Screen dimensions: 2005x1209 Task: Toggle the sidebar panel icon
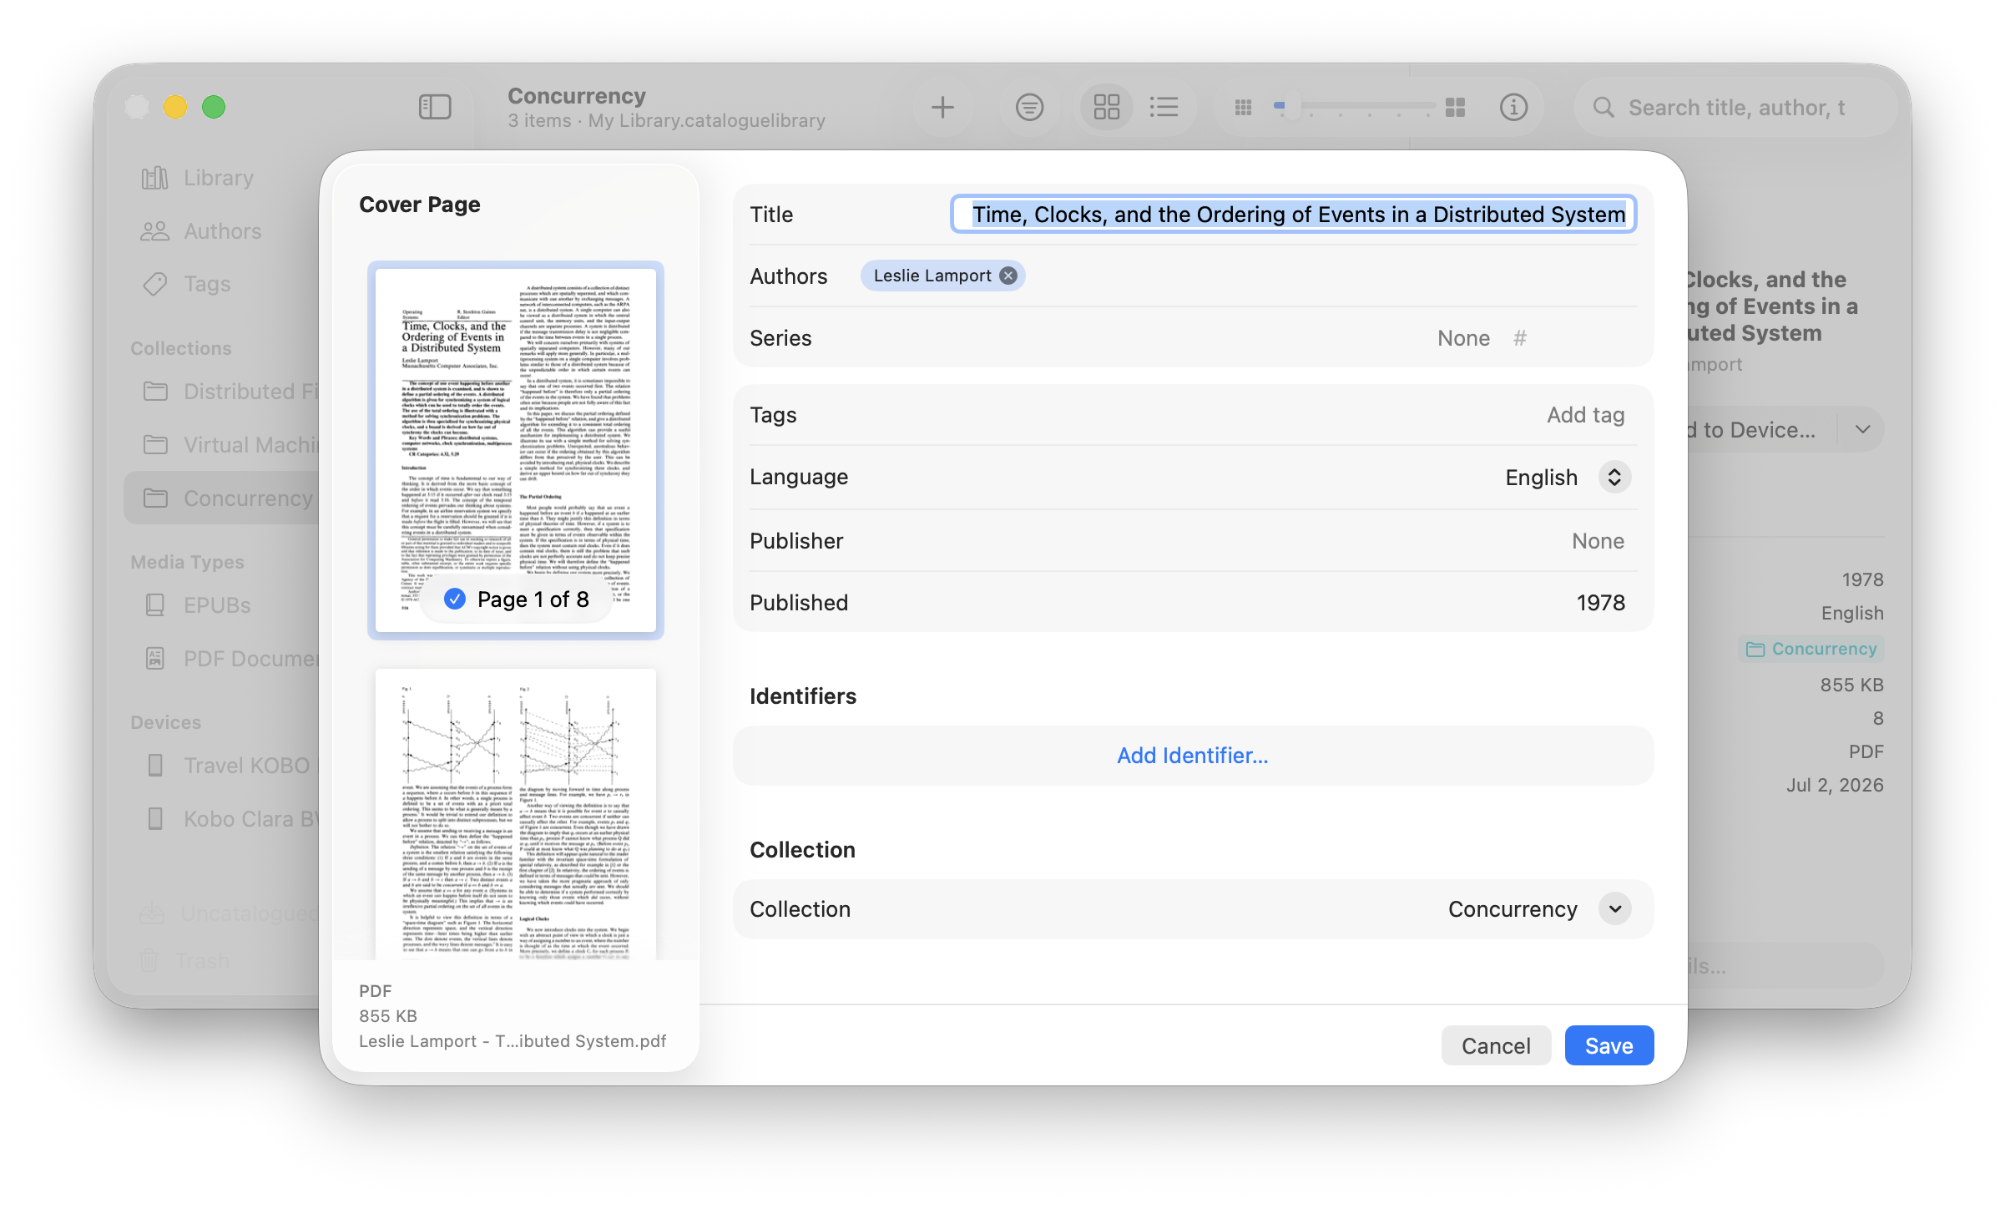tap(434, 107)
